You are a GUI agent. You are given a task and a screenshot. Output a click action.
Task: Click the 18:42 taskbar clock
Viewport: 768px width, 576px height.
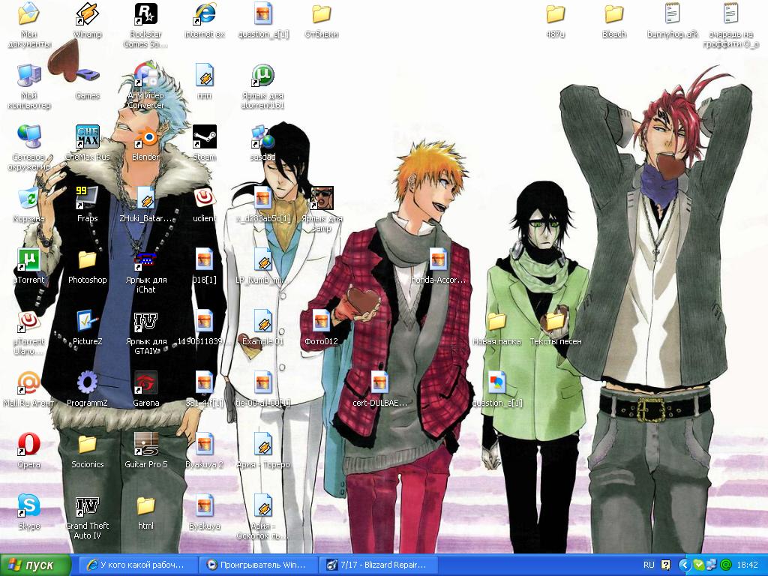(x=748, y=565)
